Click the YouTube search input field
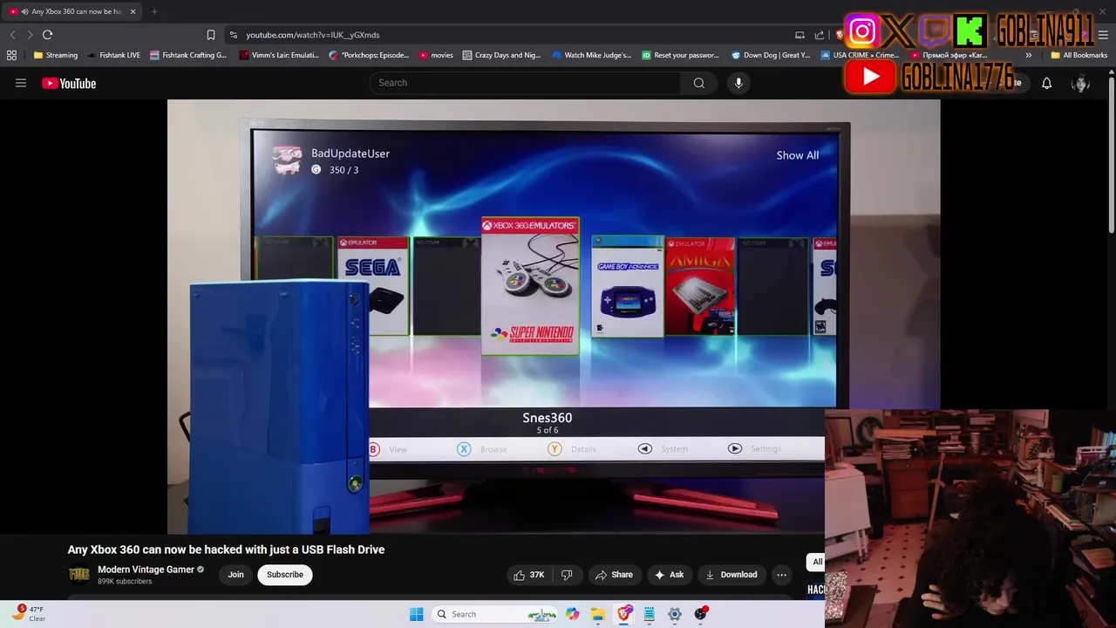1116x628 pixels. click(x=525, y=83)
